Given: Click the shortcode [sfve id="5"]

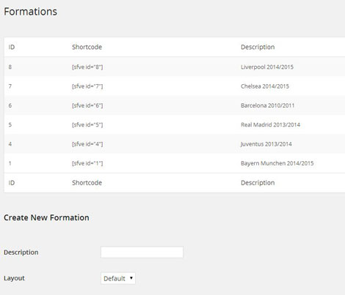Looking at the screenshot, I should click(87, 124).
